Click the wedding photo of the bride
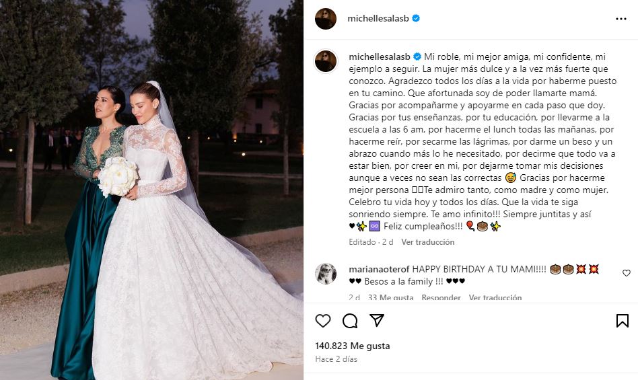The image size is (638, 380). (x=151, y=190)
